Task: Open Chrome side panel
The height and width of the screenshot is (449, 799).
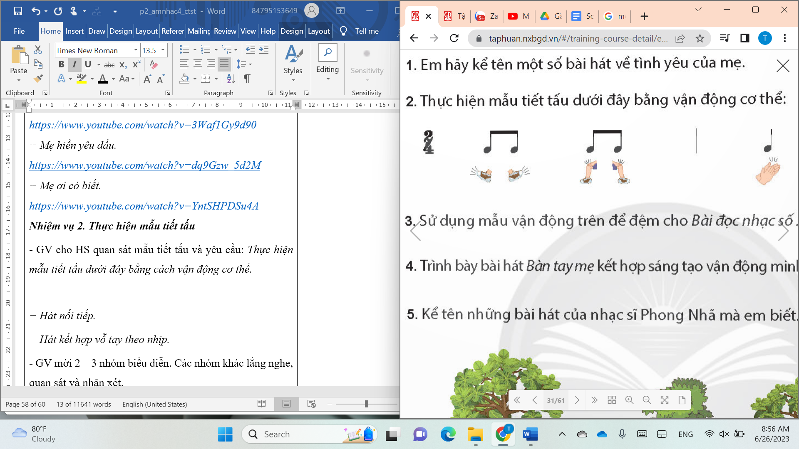Action: point(745,38)
